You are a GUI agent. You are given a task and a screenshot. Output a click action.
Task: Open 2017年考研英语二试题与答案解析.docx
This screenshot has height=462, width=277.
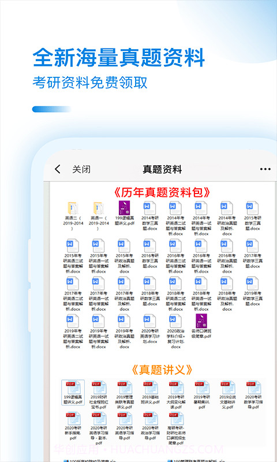click(73, 294)
